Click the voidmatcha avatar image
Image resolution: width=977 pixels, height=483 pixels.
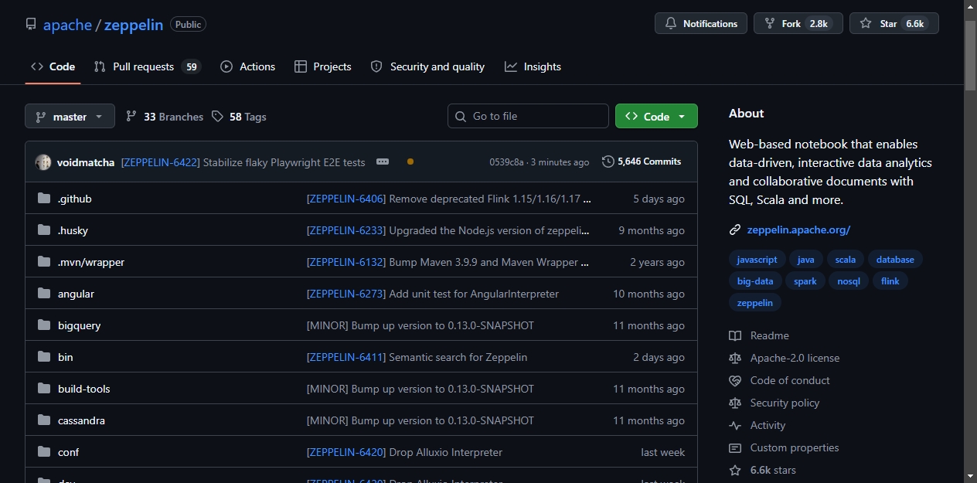coord(43,162)
